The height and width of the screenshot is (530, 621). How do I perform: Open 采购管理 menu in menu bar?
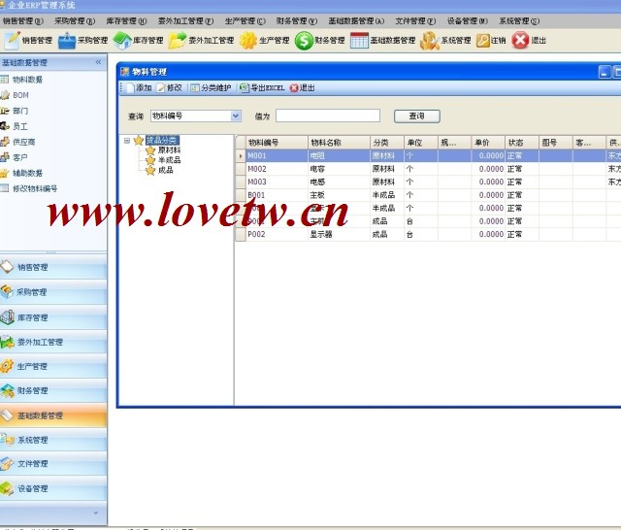tap(75, 21)
